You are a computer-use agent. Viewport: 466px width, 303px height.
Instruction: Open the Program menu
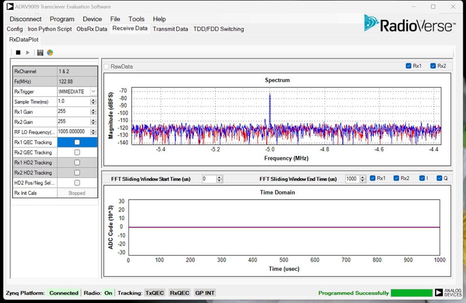click(62, 19)
